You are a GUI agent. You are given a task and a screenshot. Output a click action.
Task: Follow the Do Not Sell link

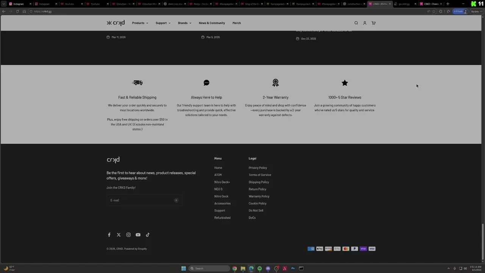click(x=256, y=211)
